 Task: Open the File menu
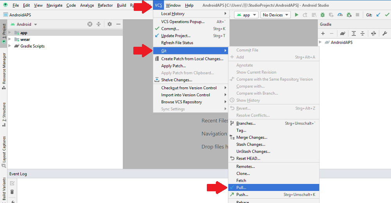16,5
